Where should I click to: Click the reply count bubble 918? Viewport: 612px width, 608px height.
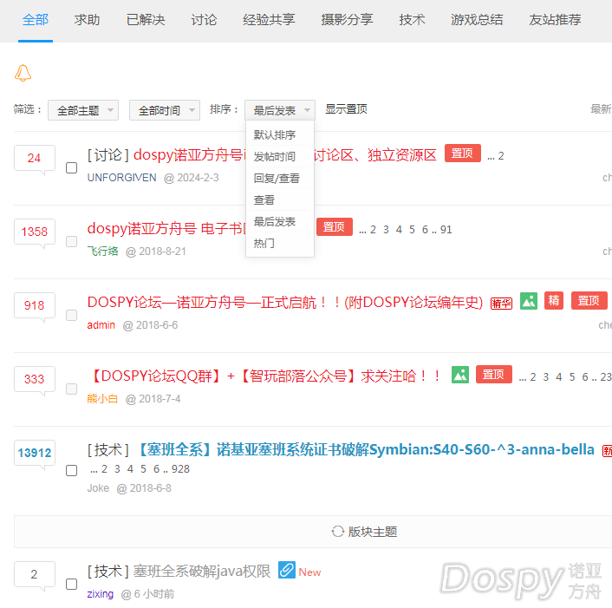tap(35, 305)
